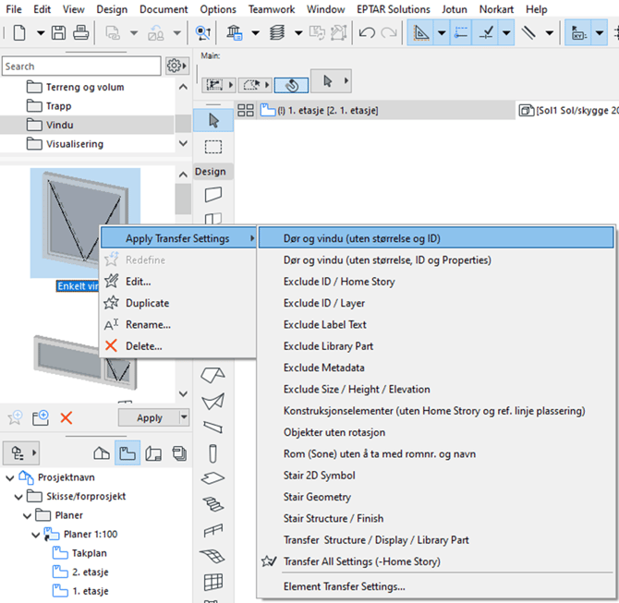
Task: Click the Undo arrow in toolbar
Action: click(x=367, y=33)
